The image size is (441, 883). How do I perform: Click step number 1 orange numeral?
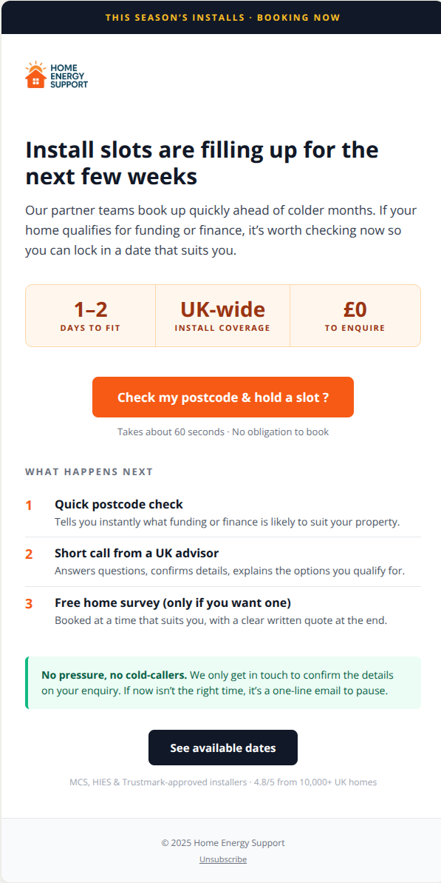point(29,506)
